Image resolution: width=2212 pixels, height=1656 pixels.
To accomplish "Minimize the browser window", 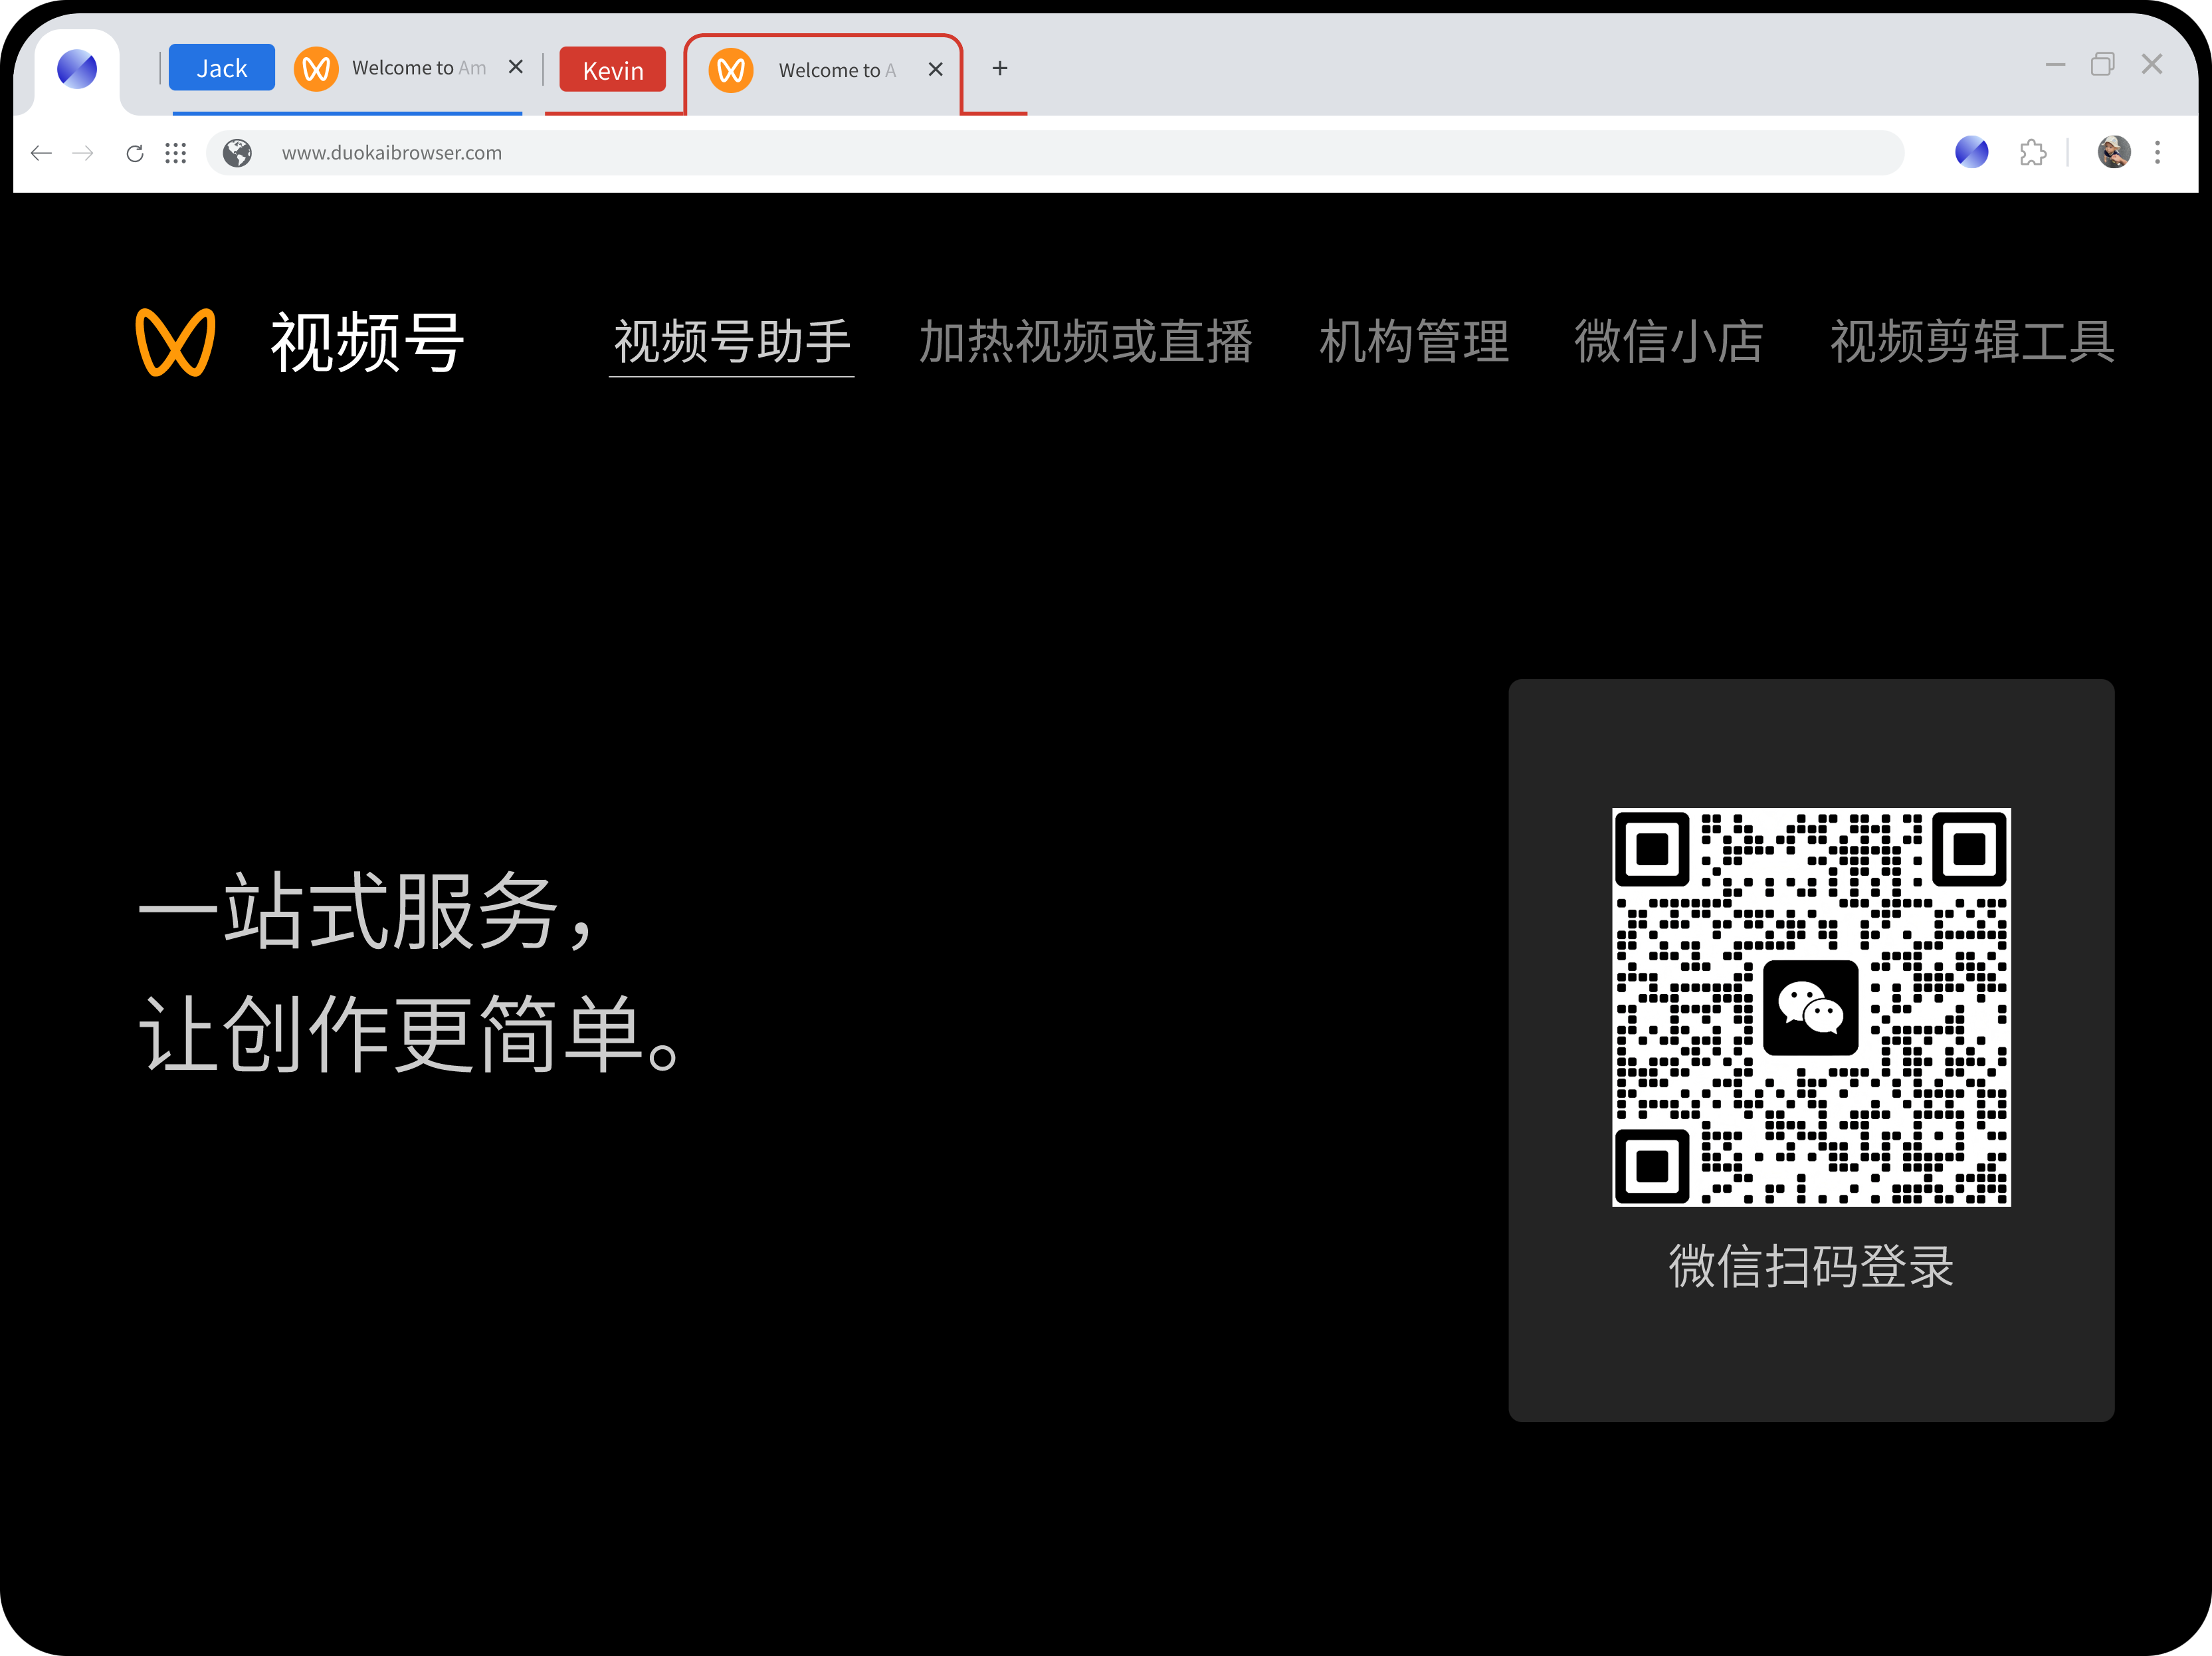I will [x=2056, y=65].
